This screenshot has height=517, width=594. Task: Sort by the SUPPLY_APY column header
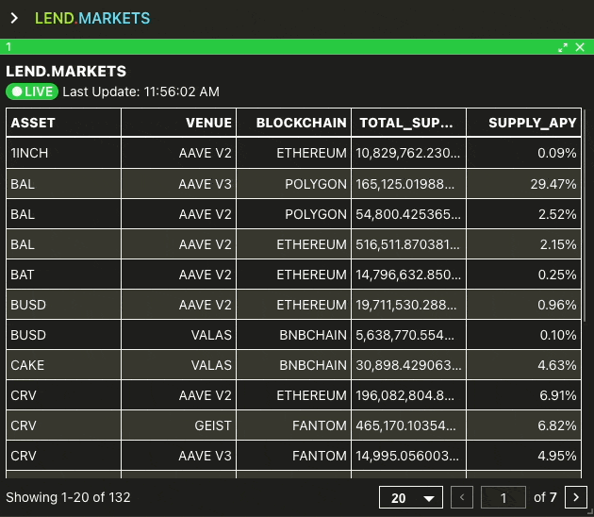pyautogui.click(x=524, y=123)
